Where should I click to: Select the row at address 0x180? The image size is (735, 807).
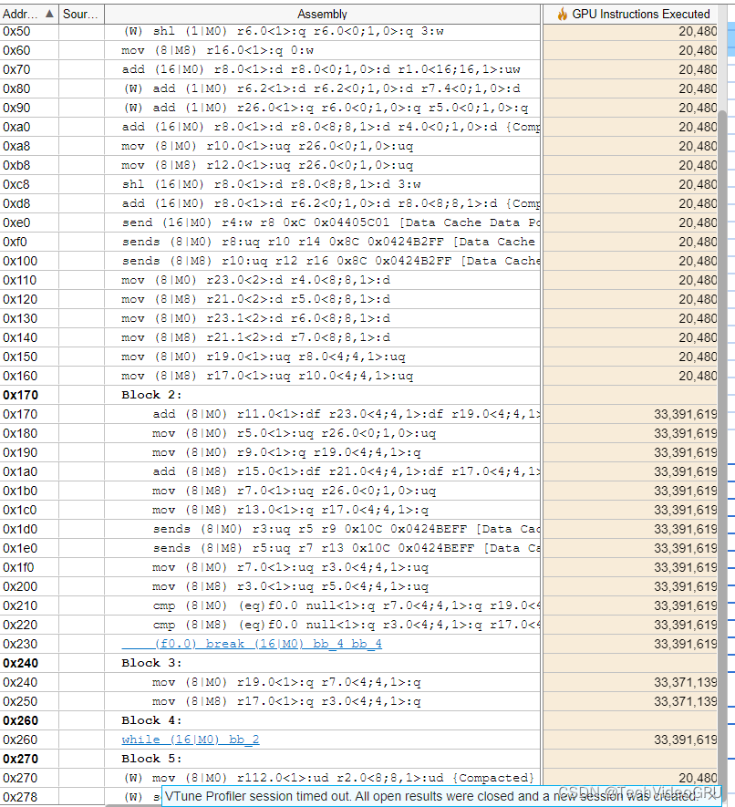tap(358, 433)
